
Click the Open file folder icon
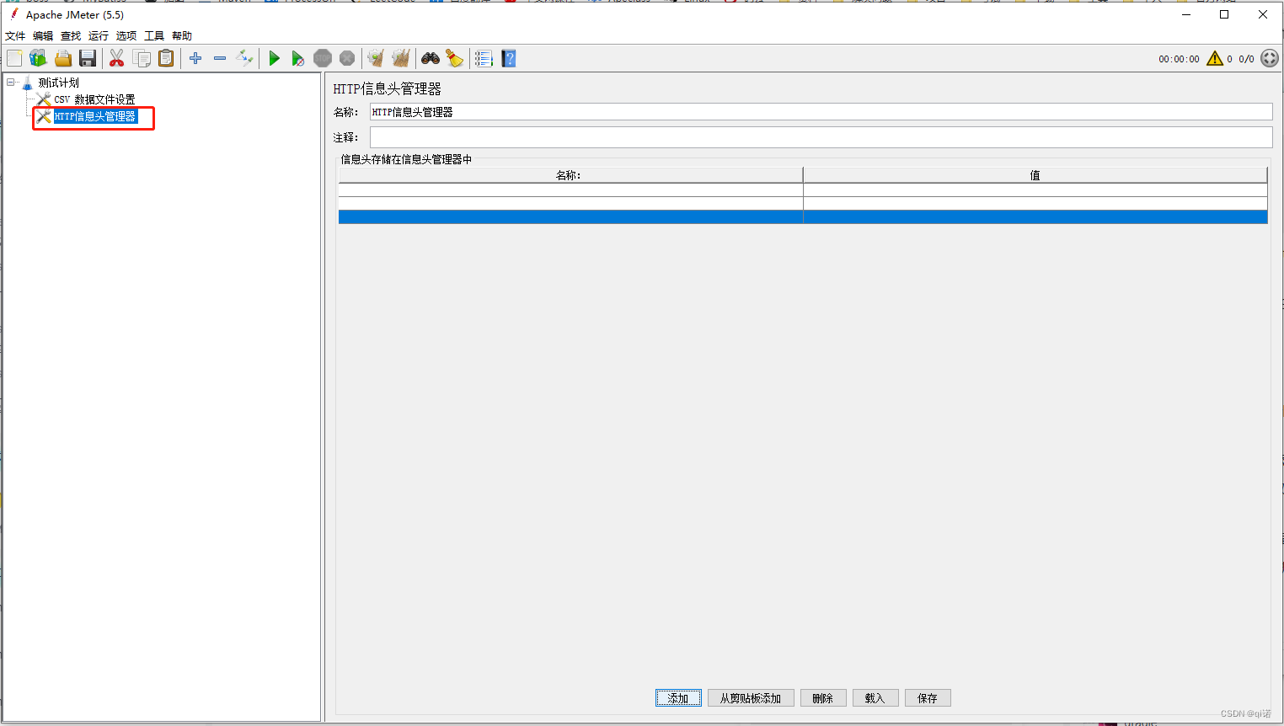(x=62, y=58)
